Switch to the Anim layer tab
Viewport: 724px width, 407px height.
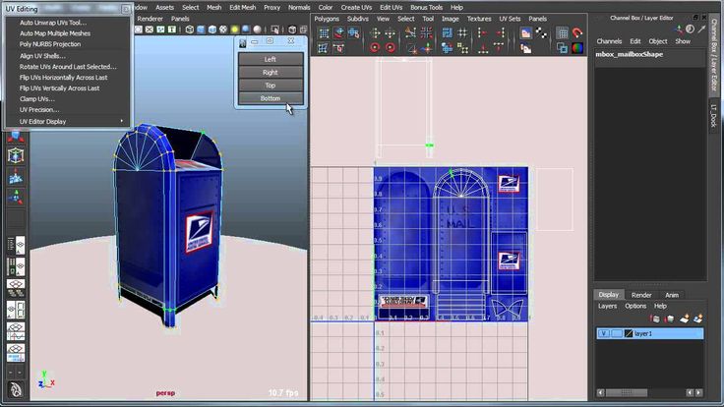(x=672, y=295)
